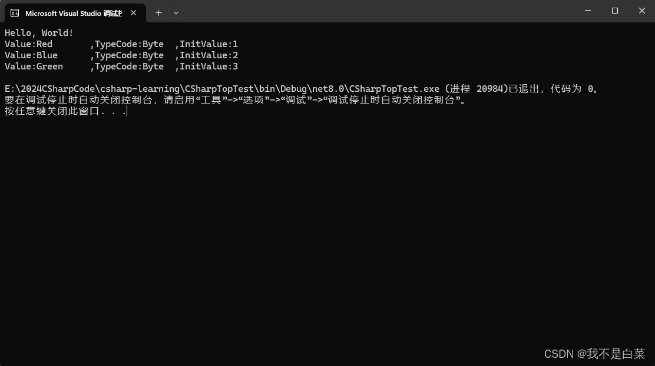The width and height of the screenshot is (655, 366).
Task: Maximize the terminal window
Action: coord(614,11)
